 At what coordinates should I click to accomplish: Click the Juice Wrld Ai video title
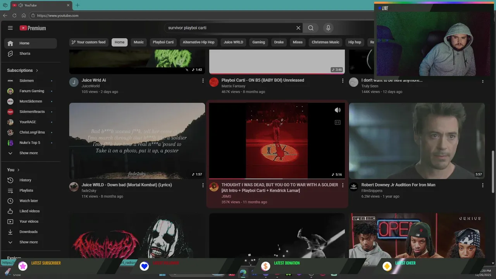coord(94,80)
